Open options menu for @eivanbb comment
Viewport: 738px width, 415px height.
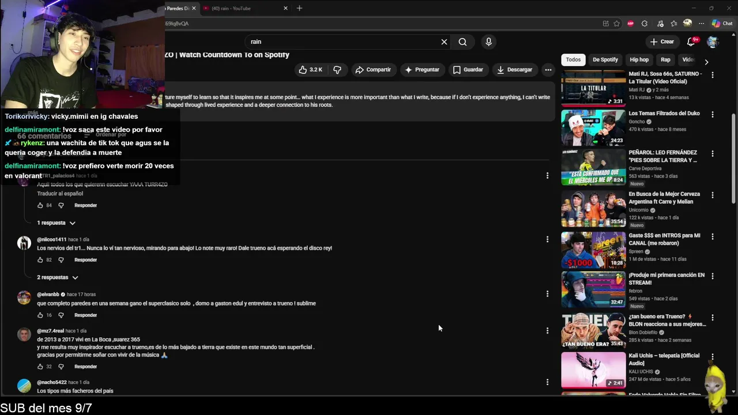point(547,294)
